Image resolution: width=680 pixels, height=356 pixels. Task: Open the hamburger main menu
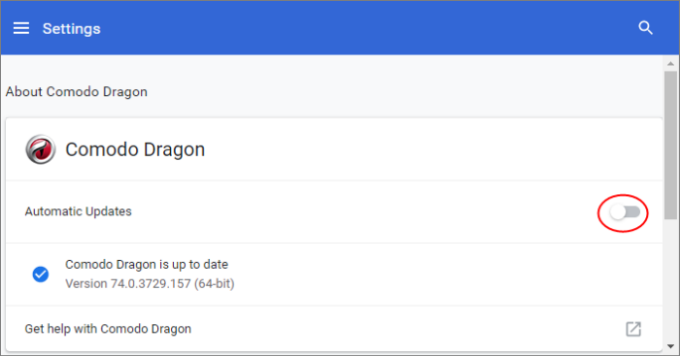(x=20, y=28)
